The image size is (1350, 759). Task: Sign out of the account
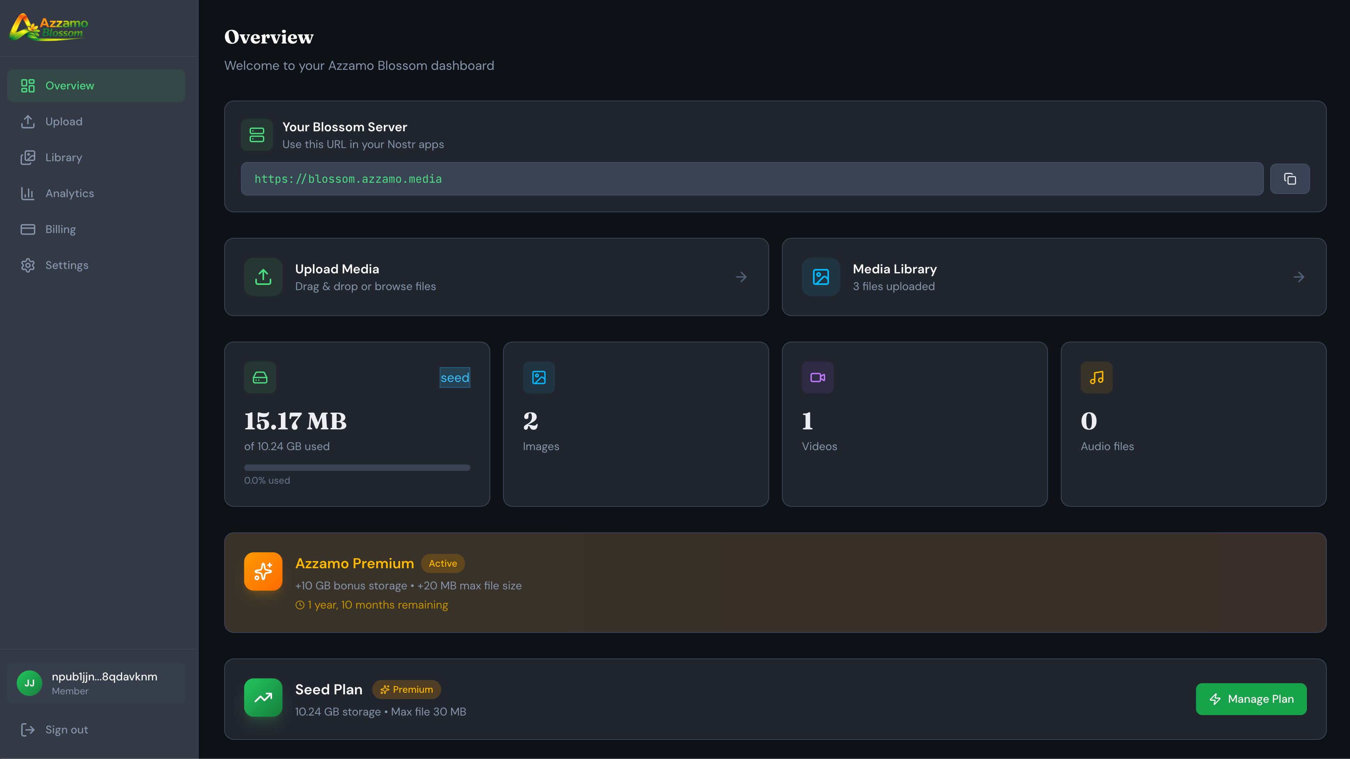66,729
